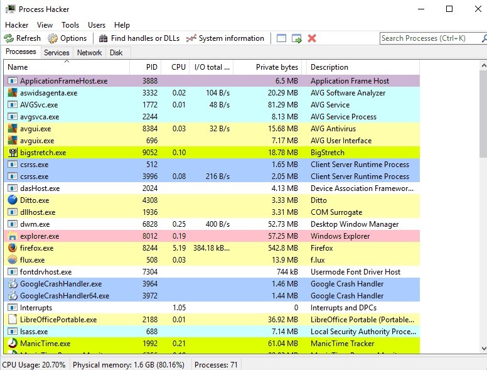Viewport: 487px width, 370px height.
Task: Click the ManicTime.exe process icon
Action: 13,344
